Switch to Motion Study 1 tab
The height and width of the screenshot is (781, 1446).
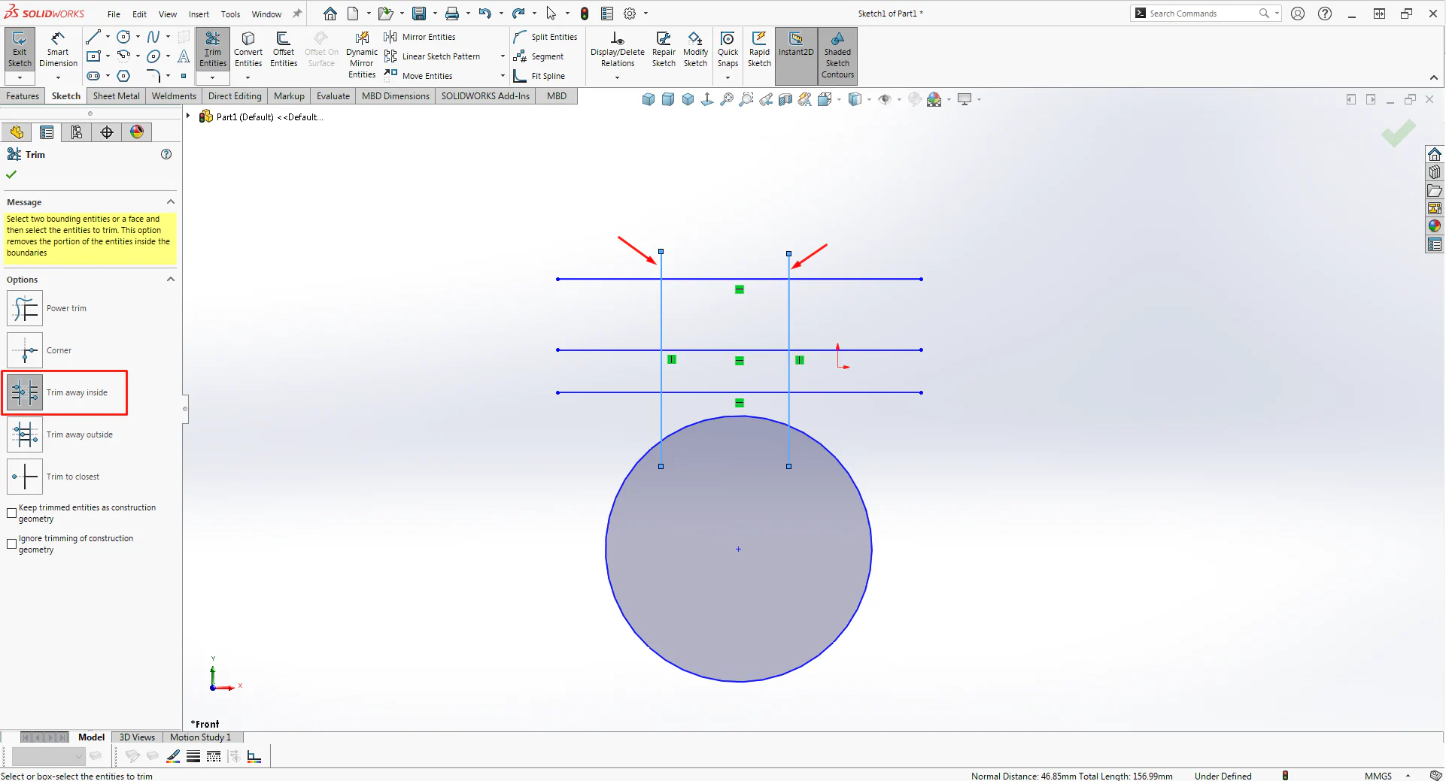click(200, 737)
